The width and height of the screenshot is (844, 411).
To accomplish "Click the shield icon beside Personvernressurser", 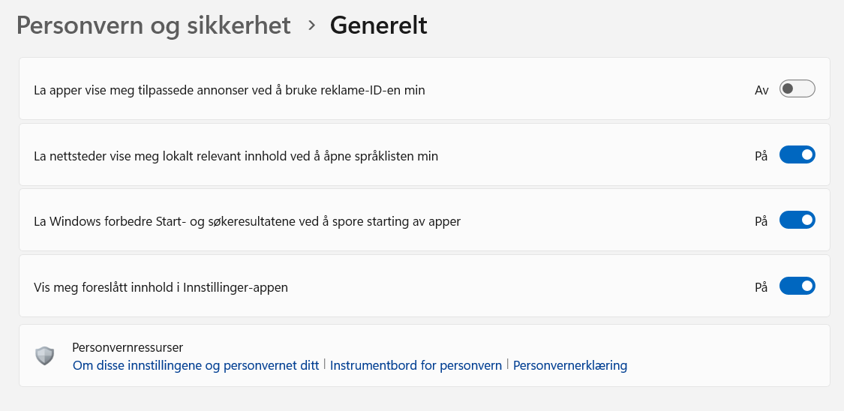I will coord(45,355).
